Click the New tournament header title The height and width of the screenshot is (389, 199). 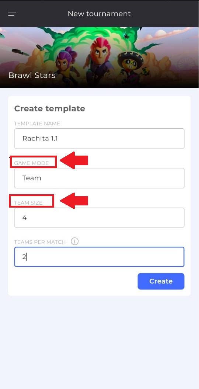click(99, 14)
